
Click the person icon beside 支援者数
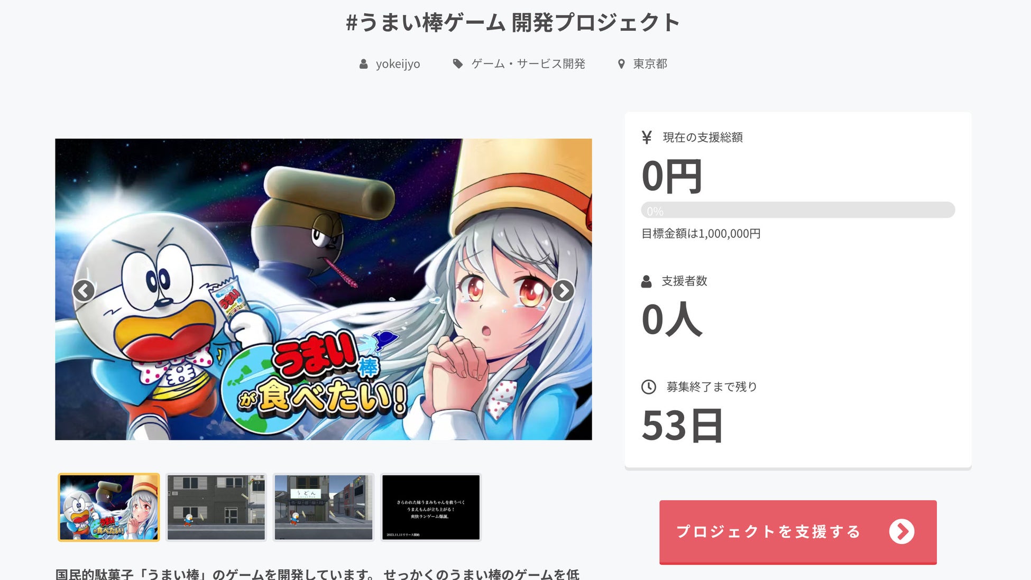(x=646, y=281)
